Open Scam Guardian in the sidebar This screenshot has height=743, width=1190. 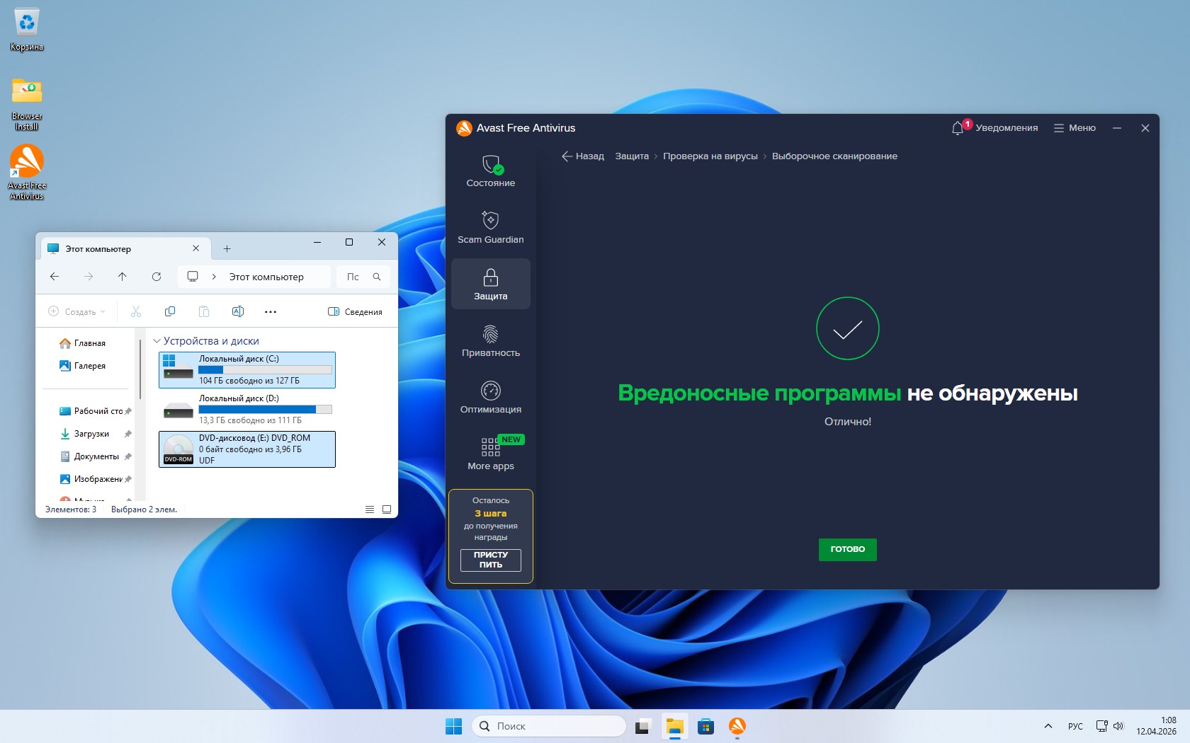[x=490, y=228]
